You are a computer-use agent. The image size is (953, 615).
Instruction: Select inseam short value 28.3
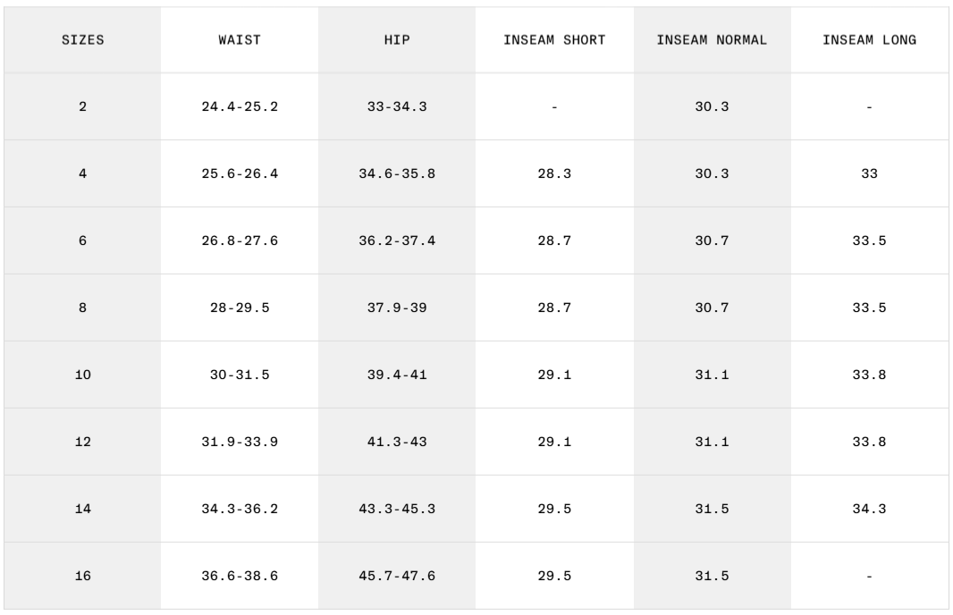click(x=554, y=173)
